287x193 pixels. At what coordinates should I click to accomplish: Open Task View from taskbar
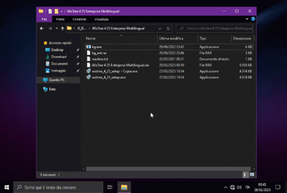tap(110, 187)
